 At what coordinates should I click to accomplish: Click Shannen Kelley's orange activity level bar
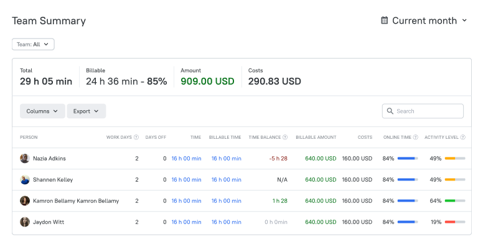[x=455, y=180]
